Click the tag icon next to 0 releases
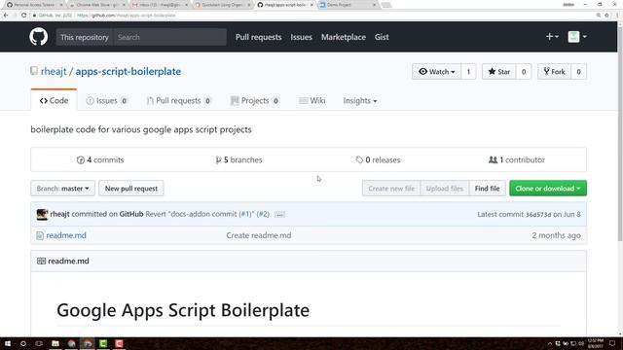The width and height of the screenshot is (623, 350). click(359, 159)
